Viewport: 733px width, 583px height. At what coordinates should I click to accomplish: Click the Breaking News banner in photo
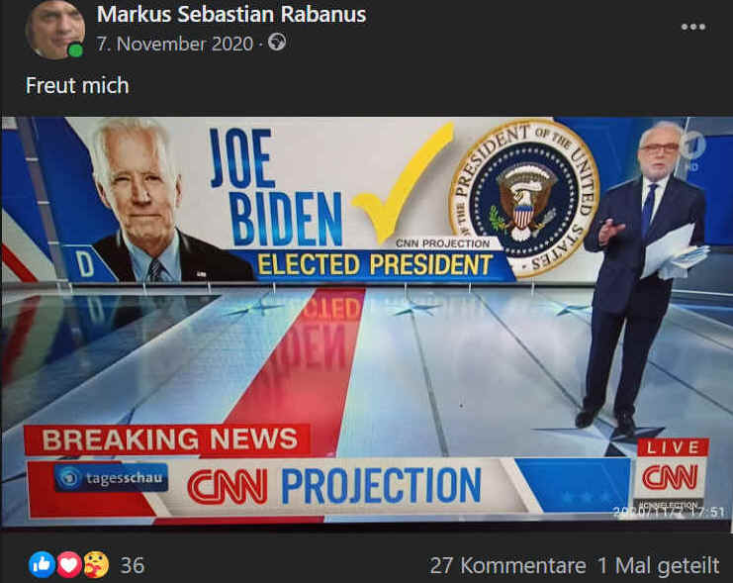click(x=167, y=439)
